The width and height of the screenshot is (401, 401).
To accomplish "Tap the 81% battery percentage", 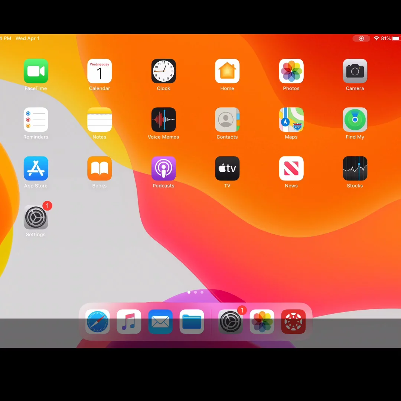I will [x=386, y=38].
